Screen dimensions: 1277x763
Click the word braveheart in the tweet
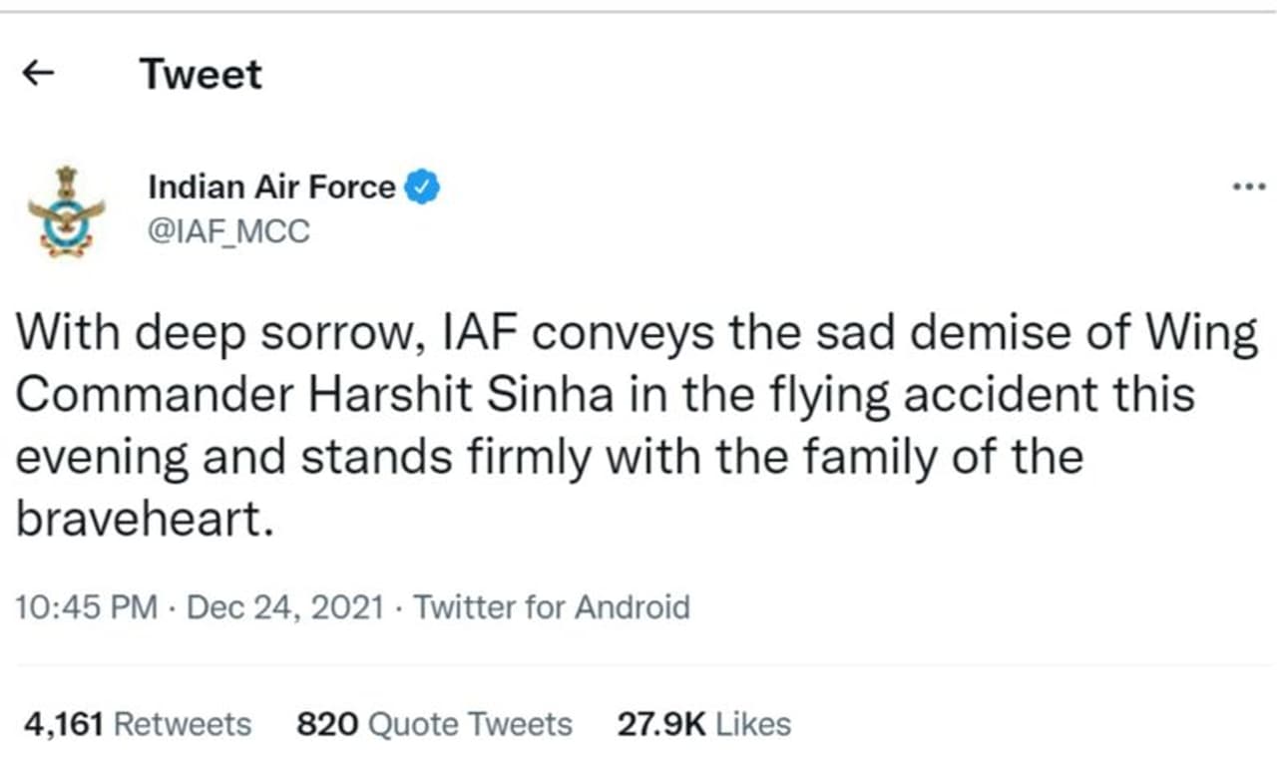tap(143, 519)
